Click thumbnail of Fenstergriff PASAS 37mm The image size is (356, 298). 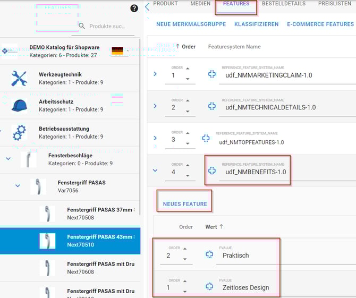coord(47,214)
